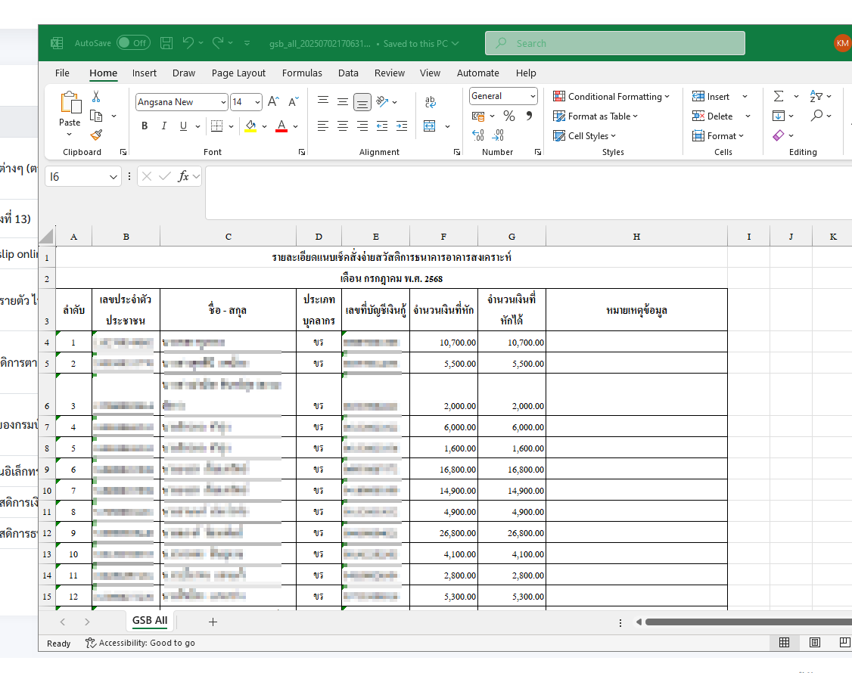Add a new sheet with plus button
Screen dimensions: 852x673
(213, 622)
